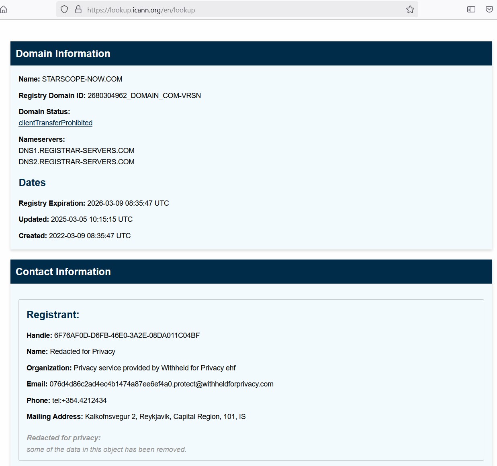Open the clientTransferProhibited status link
The height and width of the screenshot is (466, 497).
tap(55, 123)
